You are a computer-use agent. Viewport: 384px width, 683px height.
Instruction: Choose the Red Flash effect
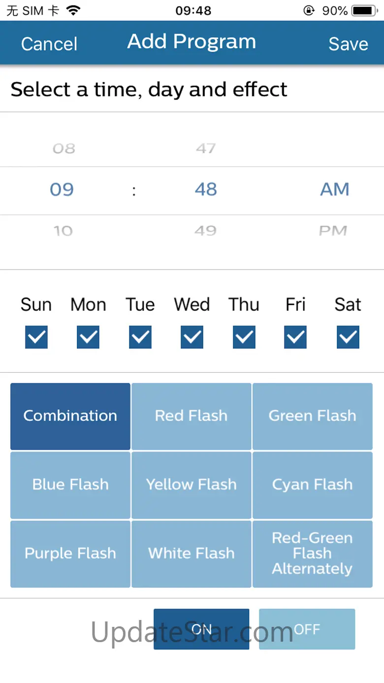(x=192, y=416)
